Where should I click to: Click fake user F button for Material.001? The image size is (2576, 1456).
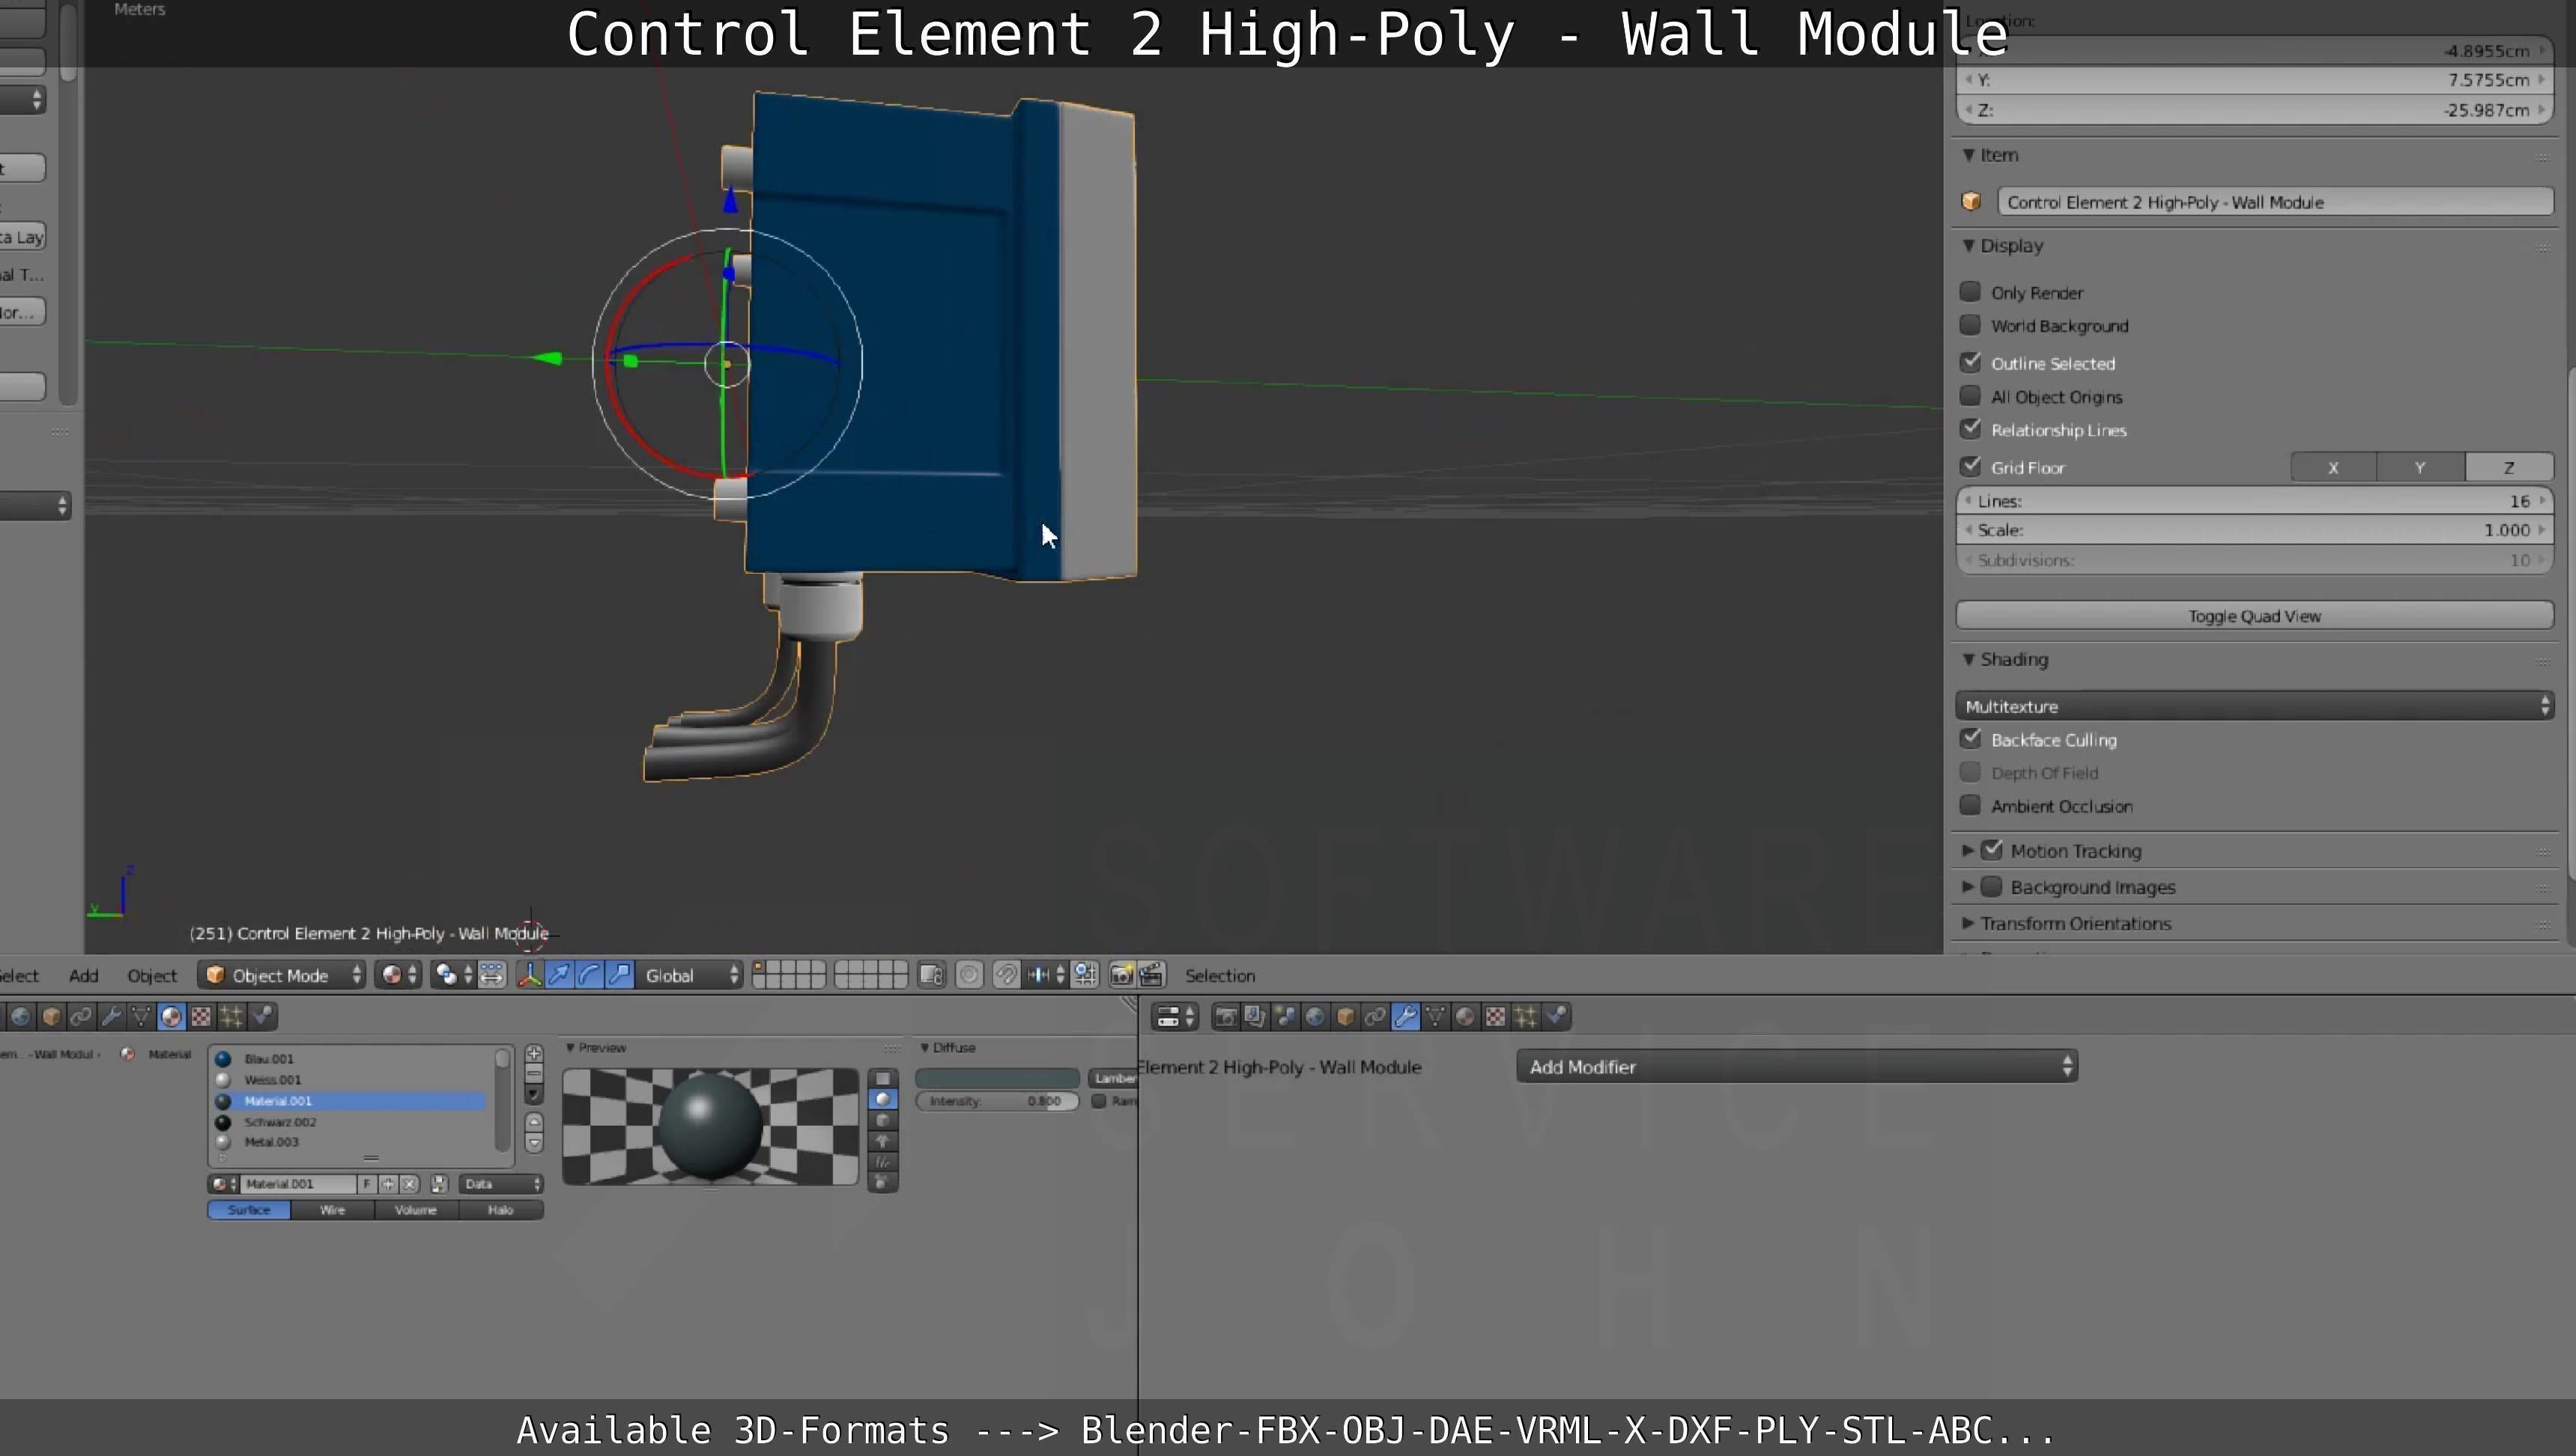coord(367,1184)
